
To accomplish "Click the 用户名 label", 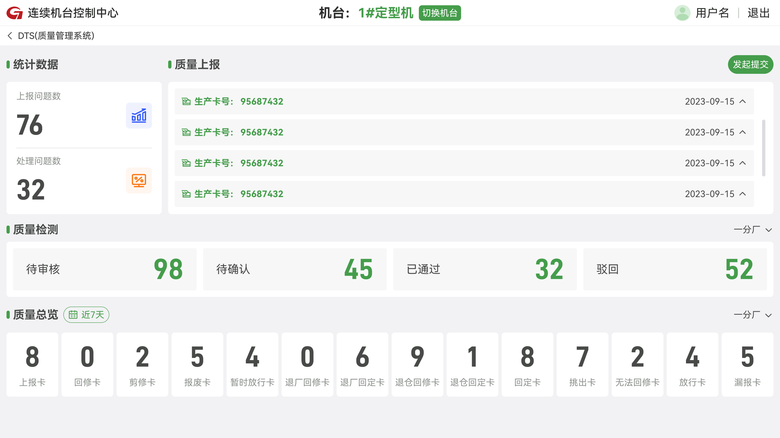I will tap(712, 13).
